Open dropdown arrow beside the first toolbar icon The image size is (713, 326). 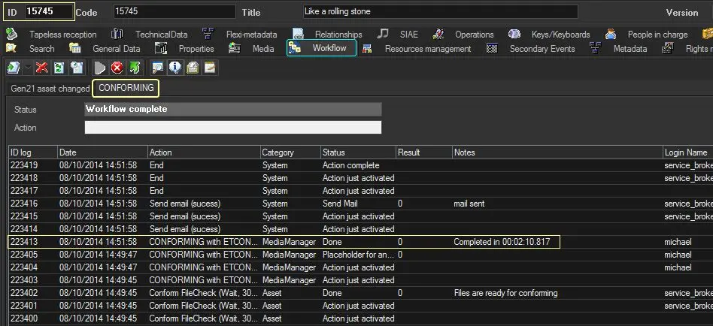pyautogui.click(x=28, y=68)
